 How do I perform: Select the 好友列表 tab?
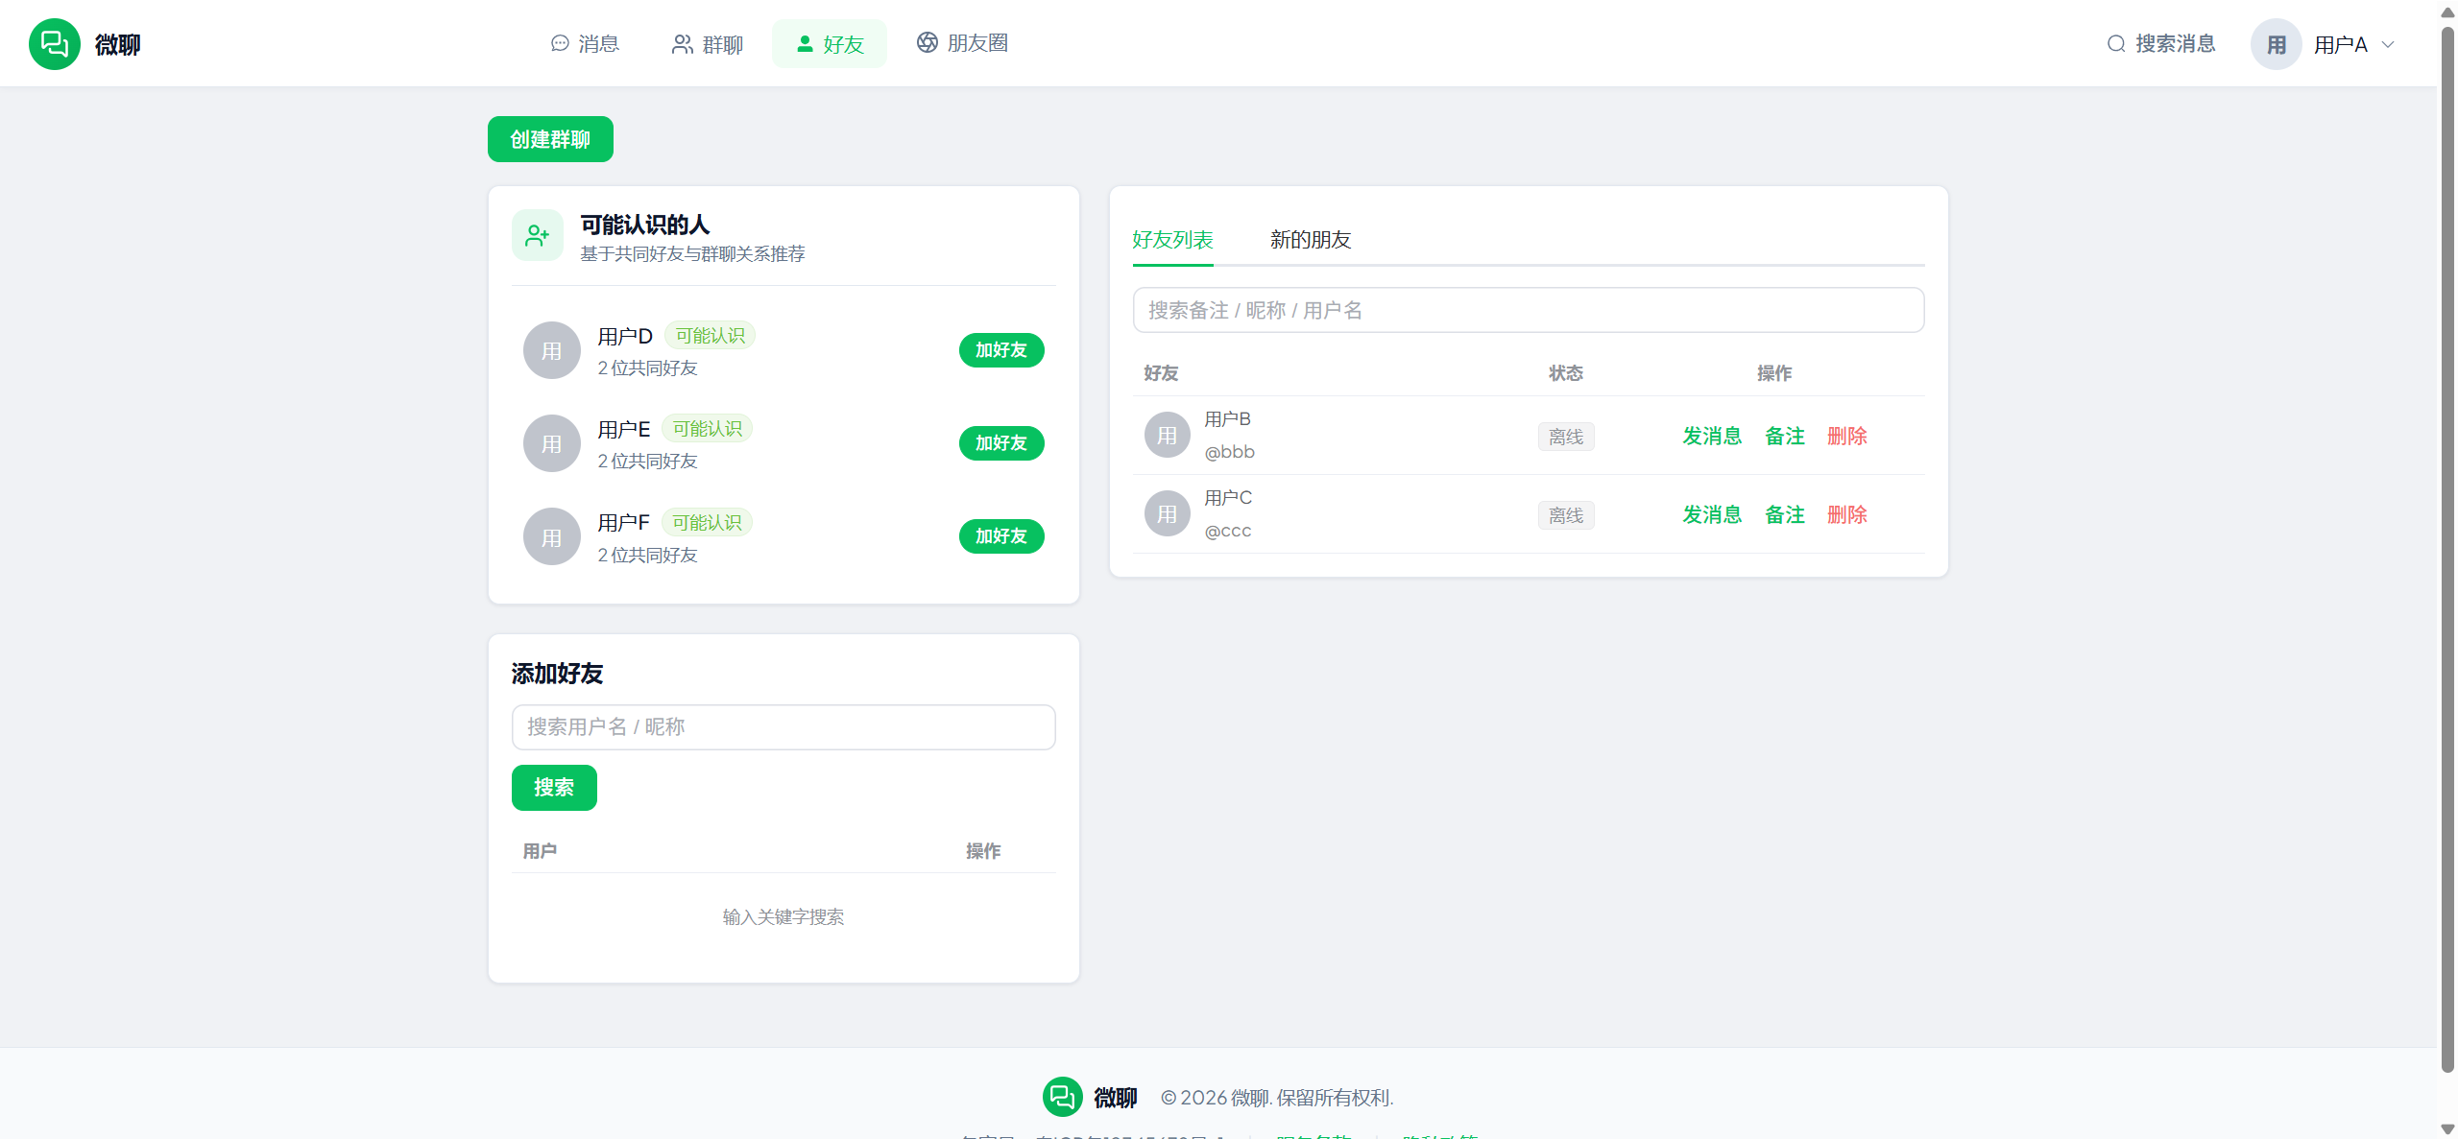tap(1172, 240)
